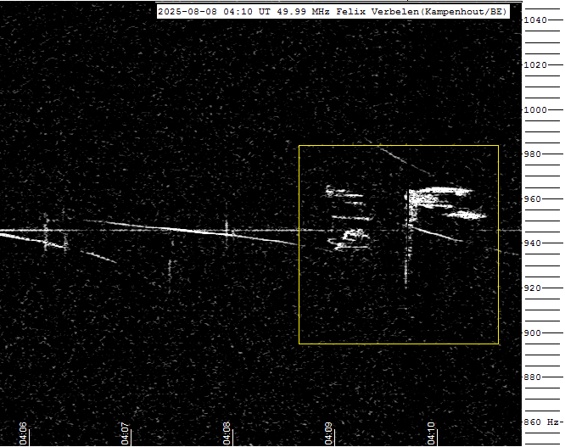Screen dimensions: 565x447
Task: Click the 860 Hz frequency scale label
Action: click(541, 422)
